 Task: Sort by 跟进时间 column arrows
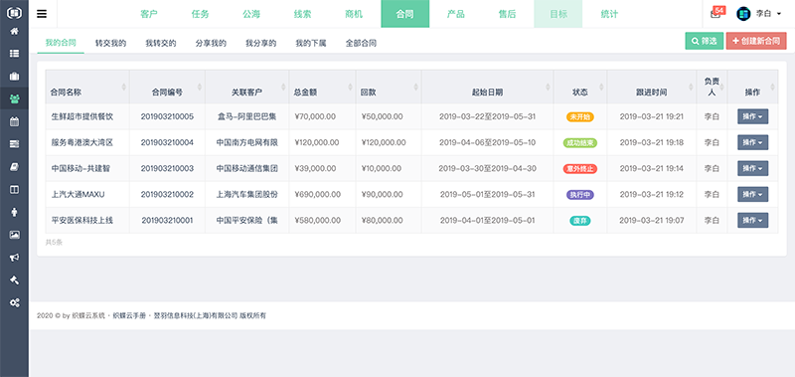point(691,88)
